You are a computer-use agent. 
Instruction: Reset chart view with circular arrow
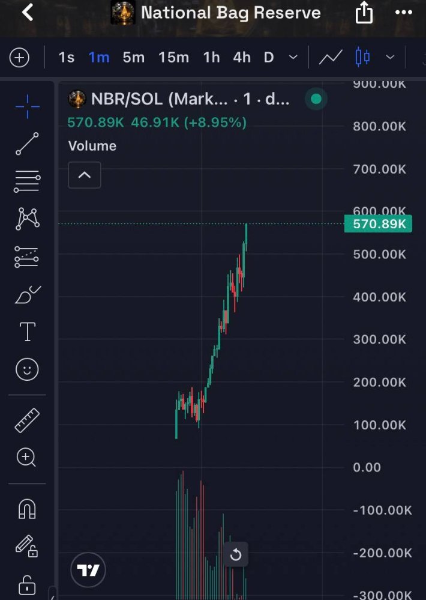(236, 554)
